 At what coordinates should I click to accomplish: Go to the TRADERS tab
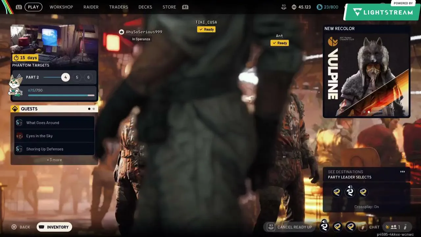click(x=118, y=7)
